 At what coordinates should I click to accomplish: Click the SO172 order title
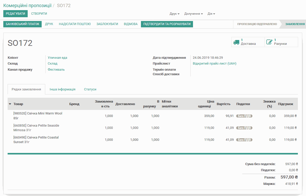click(x=20, y=43)
